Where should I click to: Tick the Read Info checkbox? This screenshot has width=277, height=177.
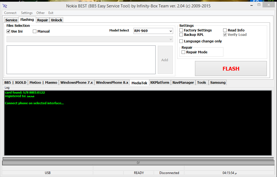(x=225, y=30)
